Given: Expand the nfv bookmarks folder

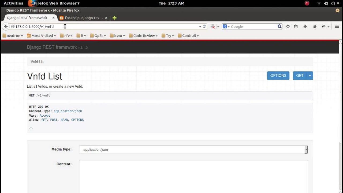Looking at the screenshot, I should pyautogui.click(x=66, y=36).
